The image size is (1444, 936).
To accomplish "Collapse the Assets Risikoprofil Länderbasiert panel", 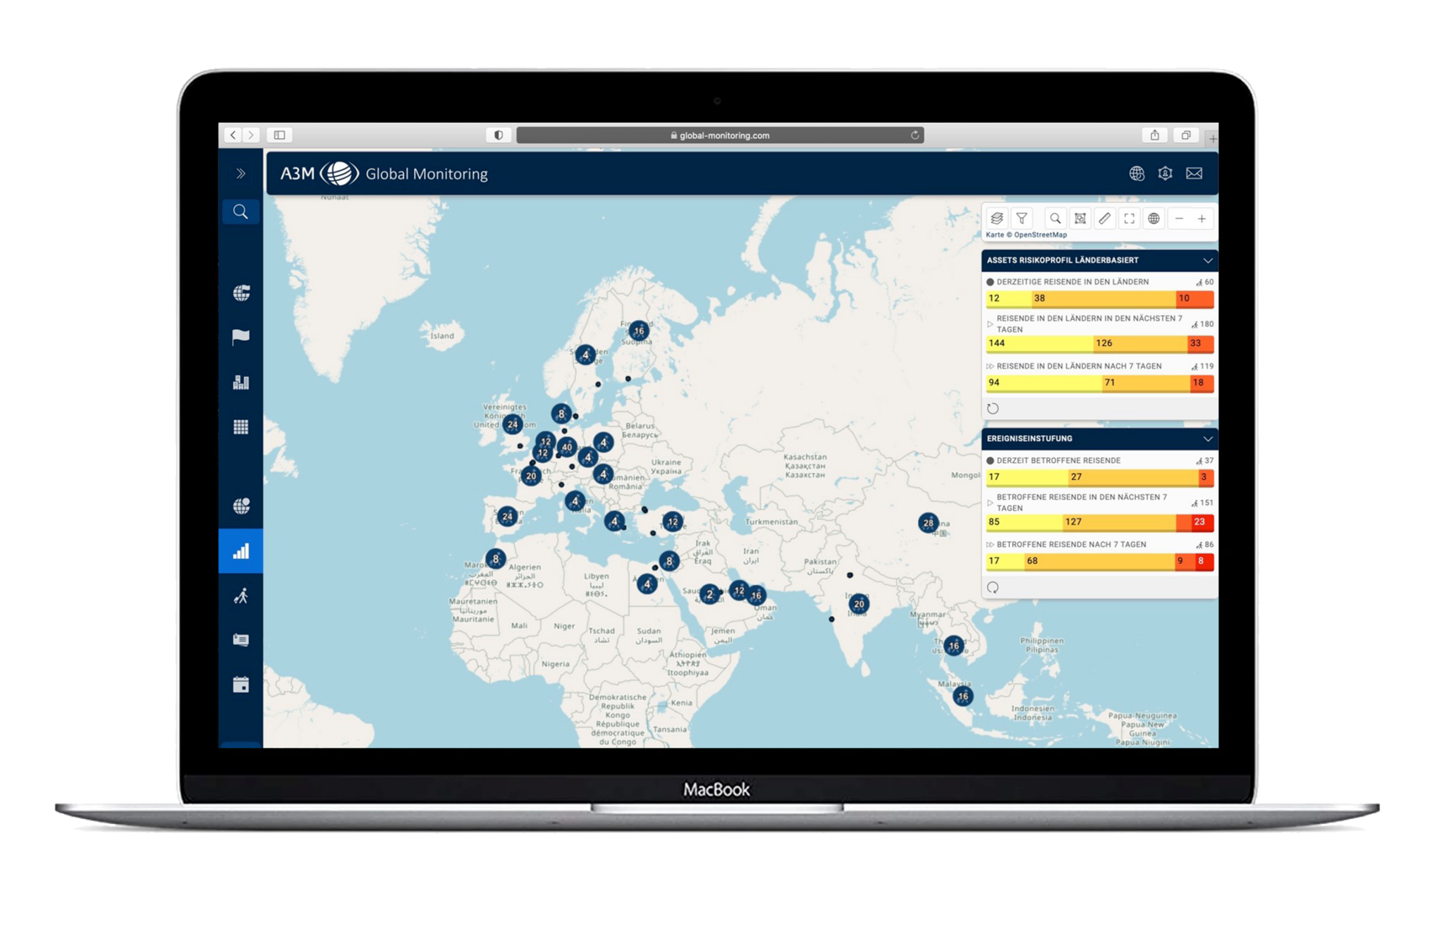I will (1208, 261).
